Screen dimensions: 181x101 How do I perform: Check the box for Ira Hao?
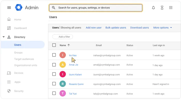tap(54, 55)
